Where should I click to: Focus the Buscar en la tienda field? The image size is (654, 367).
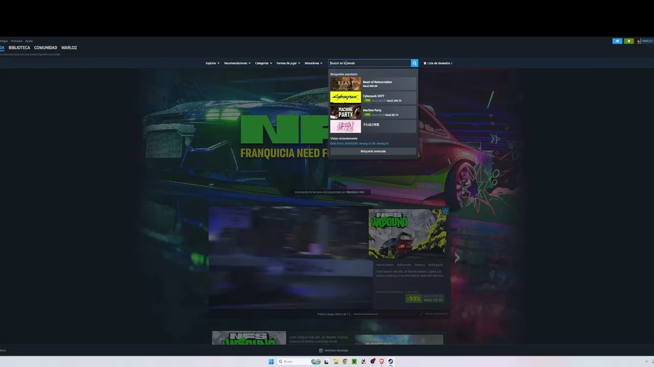click(x=369, y=63)
